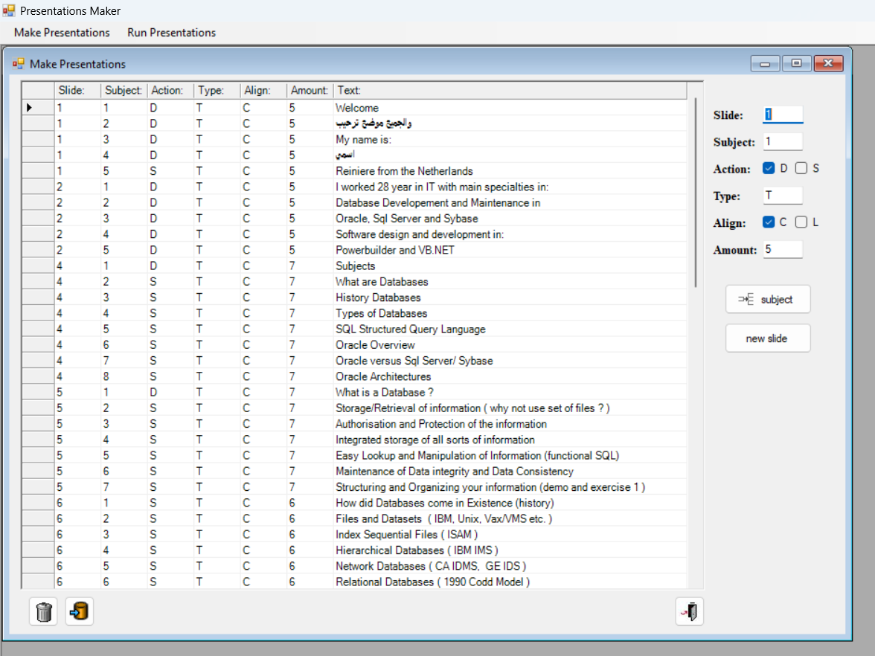Click the database import icon button
875x656 pixels.
(79, 611)
